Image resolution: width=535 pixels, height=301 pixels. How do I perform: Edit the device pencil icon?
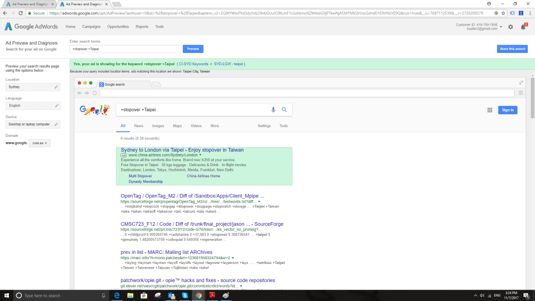[x=56, y=124]
